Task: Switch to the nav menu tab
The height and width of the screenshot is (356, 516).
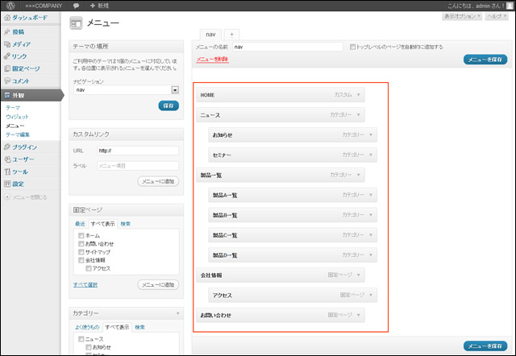Action: tap(210, 35)
